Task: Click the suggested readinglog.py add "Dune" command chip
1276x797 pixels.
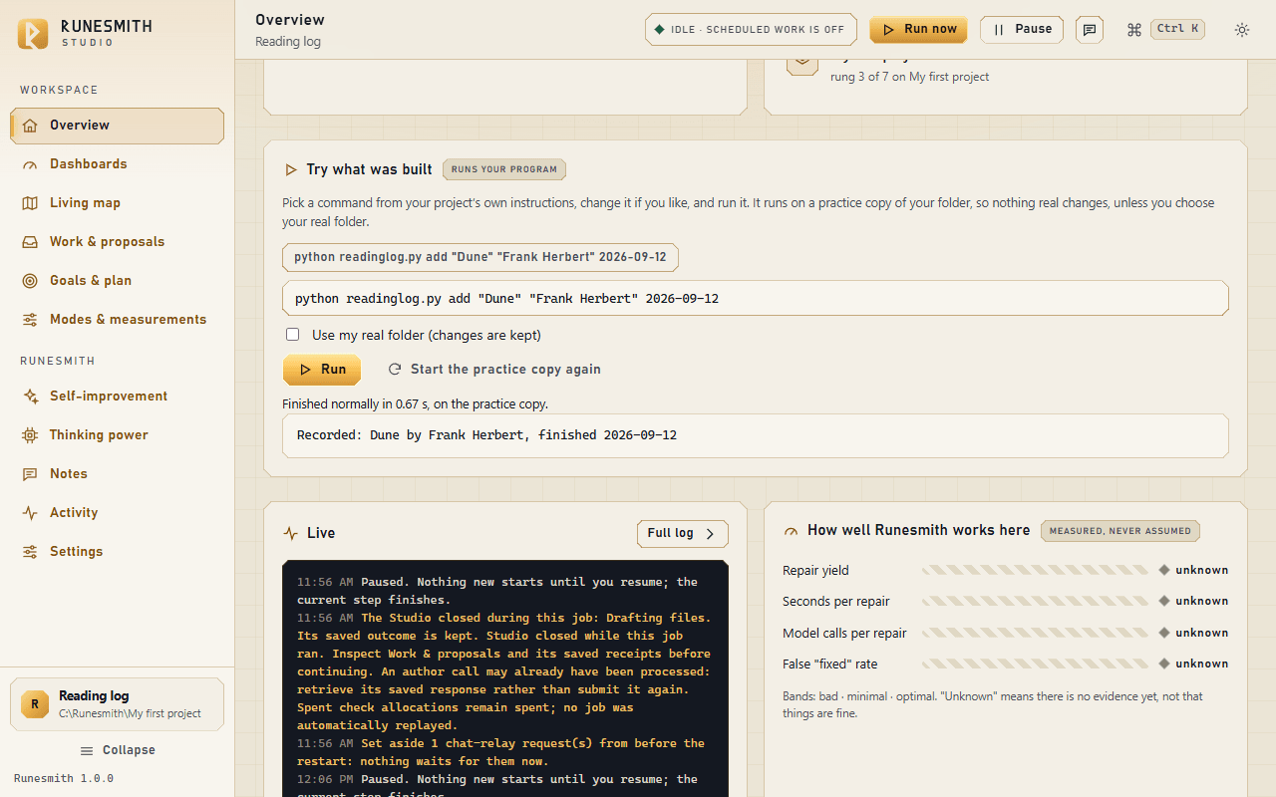Action: [x=480, y=257]
